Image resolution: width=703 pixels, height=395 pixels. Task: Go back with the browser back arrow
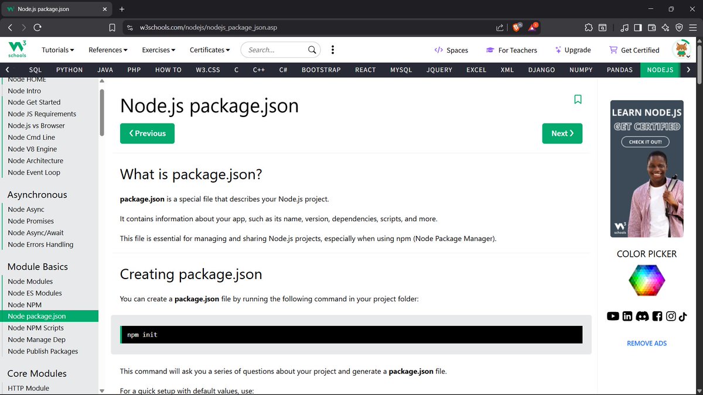[x=10, y=27]
